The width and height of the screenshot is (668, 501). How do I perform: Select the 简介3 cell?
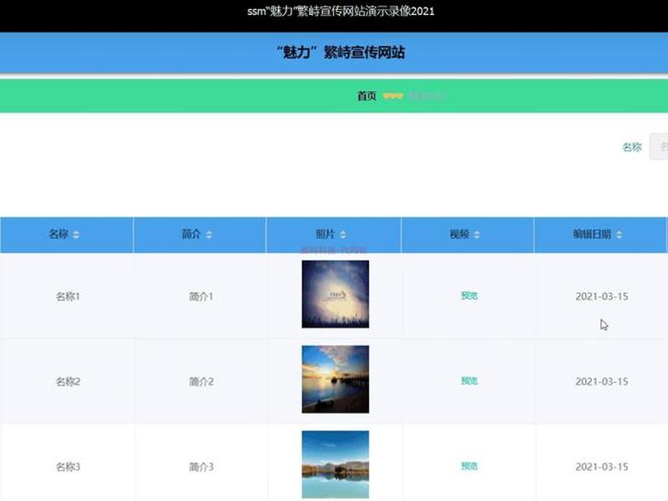pos(201,467)
